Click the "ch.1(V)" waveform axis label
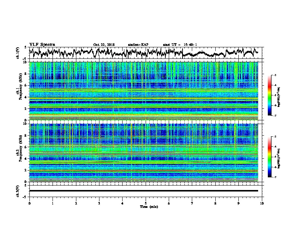Image resolution: width=295 pixels, height=228 pixels. pyautogui.click(x=18, y=53)
